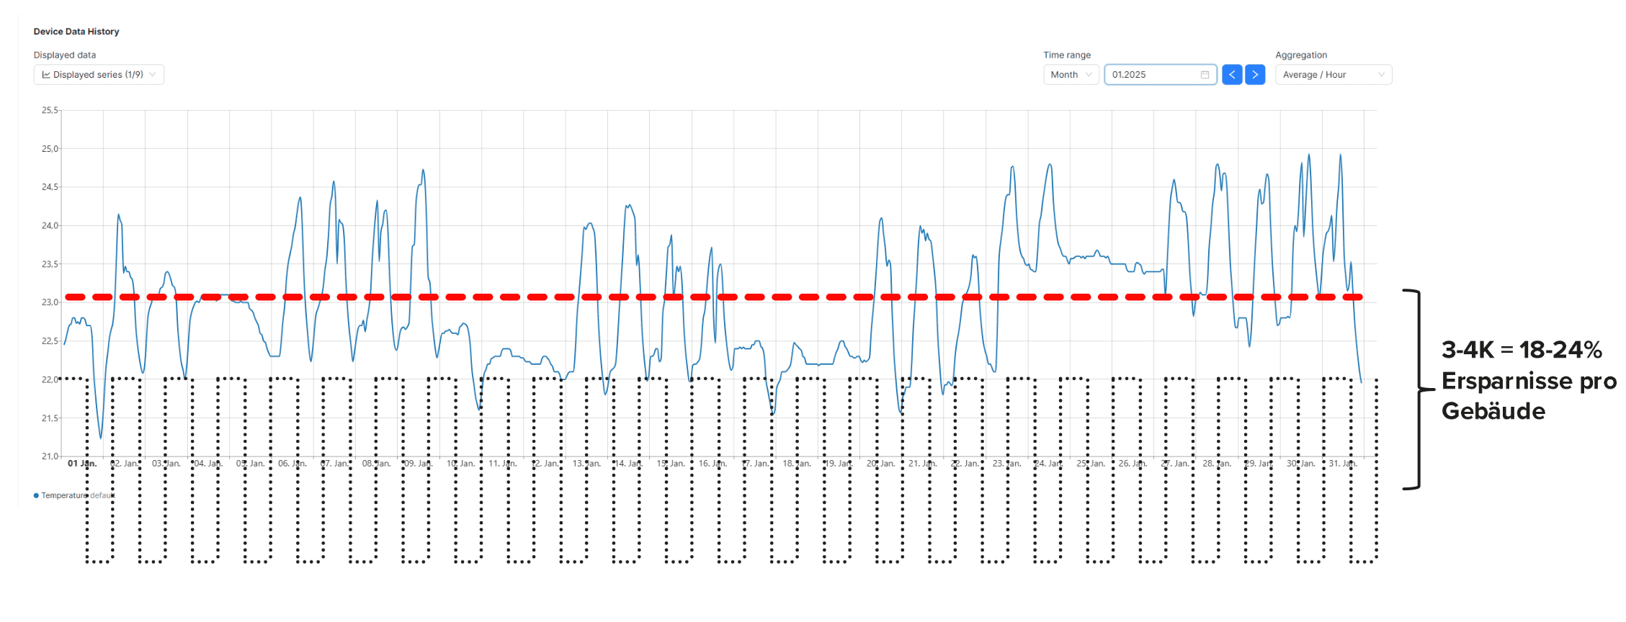Click the line chart icon in Displayed series
Screen dimensions: 1626x622
tap(46, 75)
